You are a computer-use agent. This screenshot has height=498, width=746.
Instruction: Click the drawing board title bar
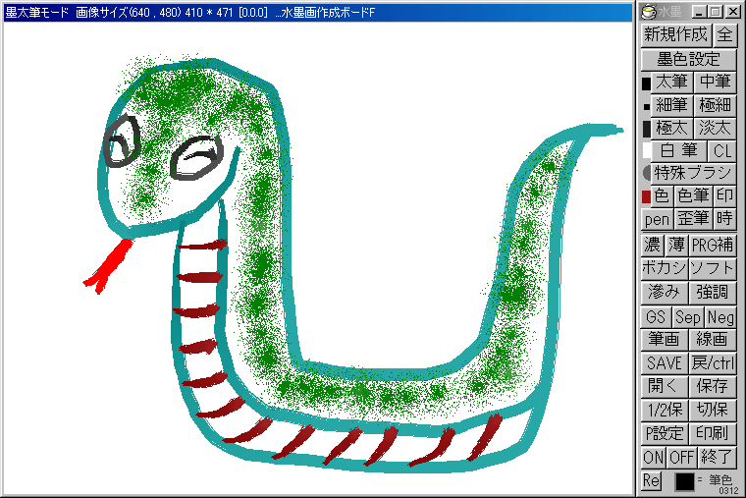pyautogui.click(x=318, y=13)
